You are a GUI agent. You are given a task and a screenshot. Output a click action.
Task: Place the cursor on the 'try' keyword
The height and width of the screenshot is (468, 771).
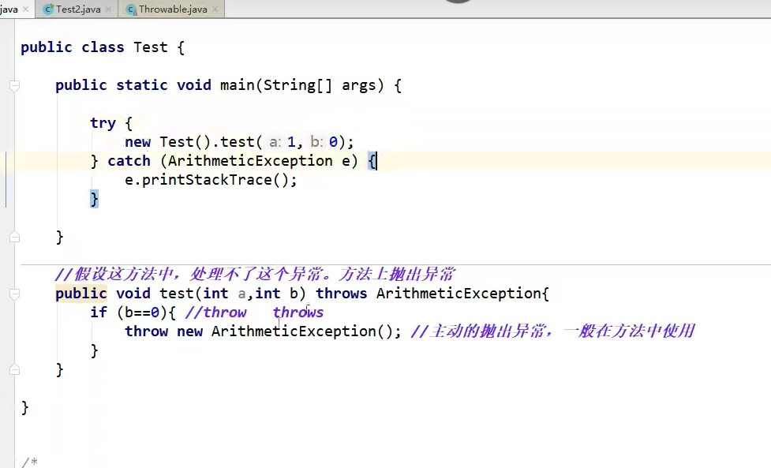coord(103,123)
